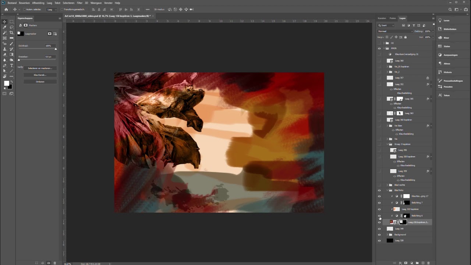
Task: Expand the Background layer group
Action: coord(387,234)
